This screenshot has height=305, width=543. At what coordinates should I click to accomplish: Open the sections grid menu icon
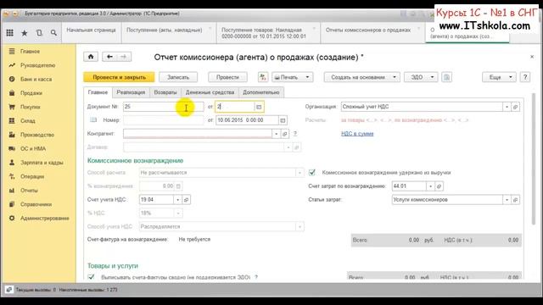click(9, 32)
